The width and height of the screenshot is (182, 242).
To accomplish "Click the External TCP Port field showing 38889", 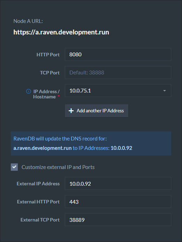I will point(118,220).
